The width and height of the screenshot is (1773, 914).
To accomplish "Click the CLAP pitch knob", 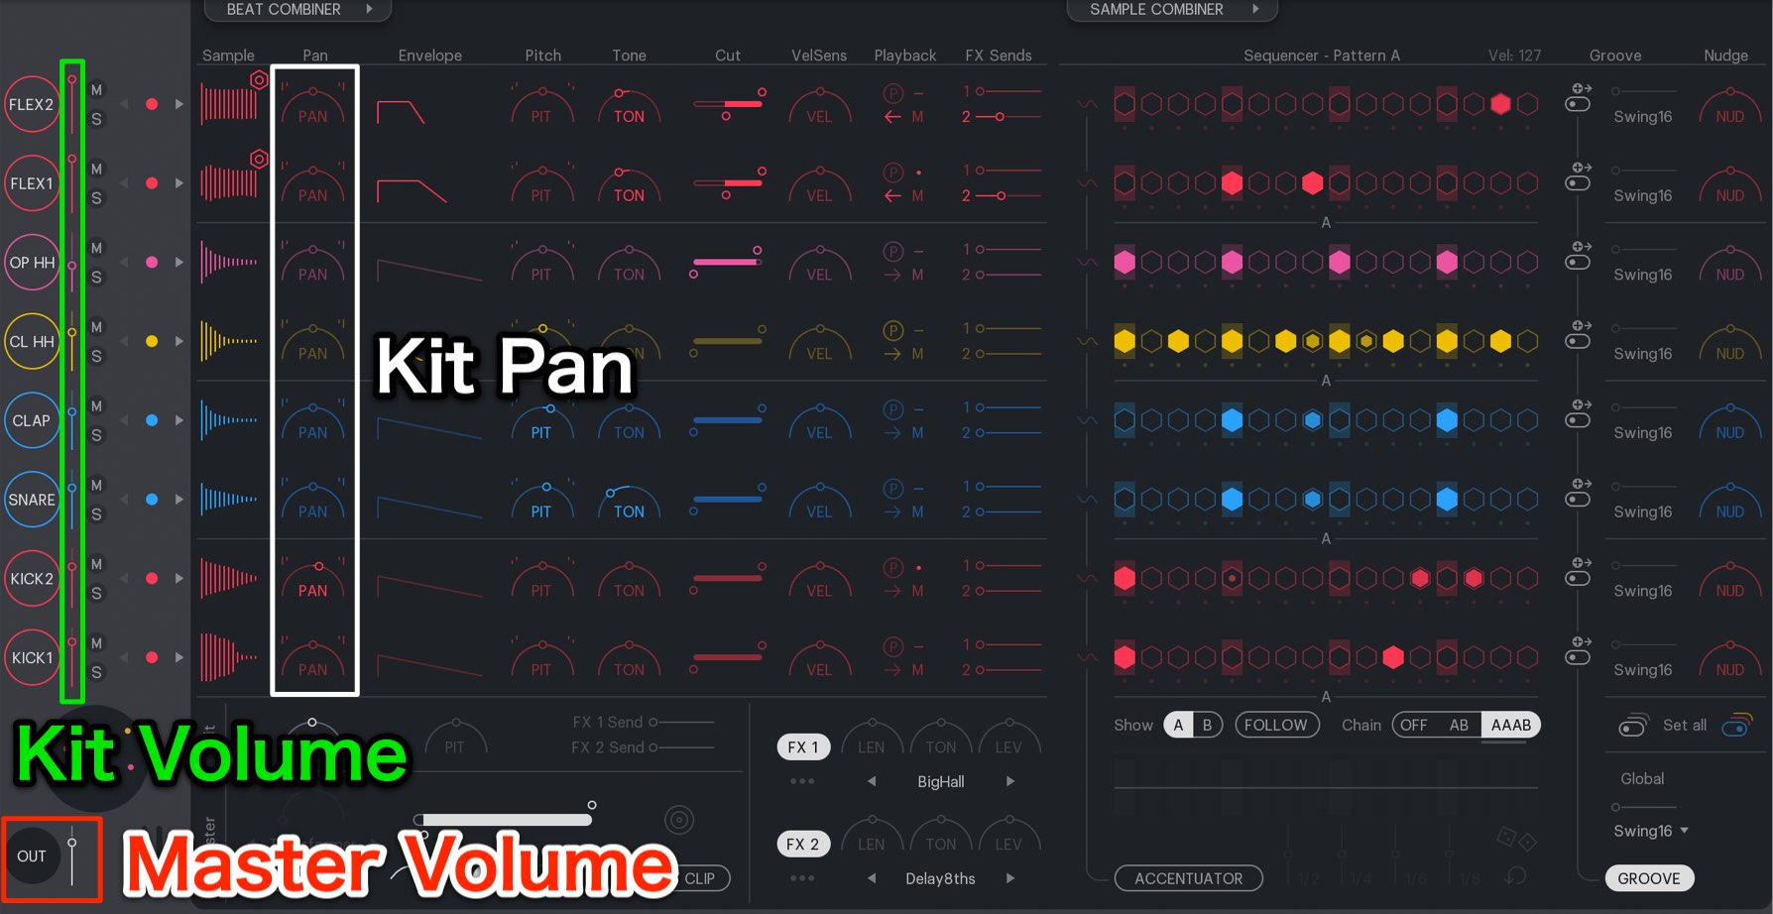I will (x=541, y=421).
